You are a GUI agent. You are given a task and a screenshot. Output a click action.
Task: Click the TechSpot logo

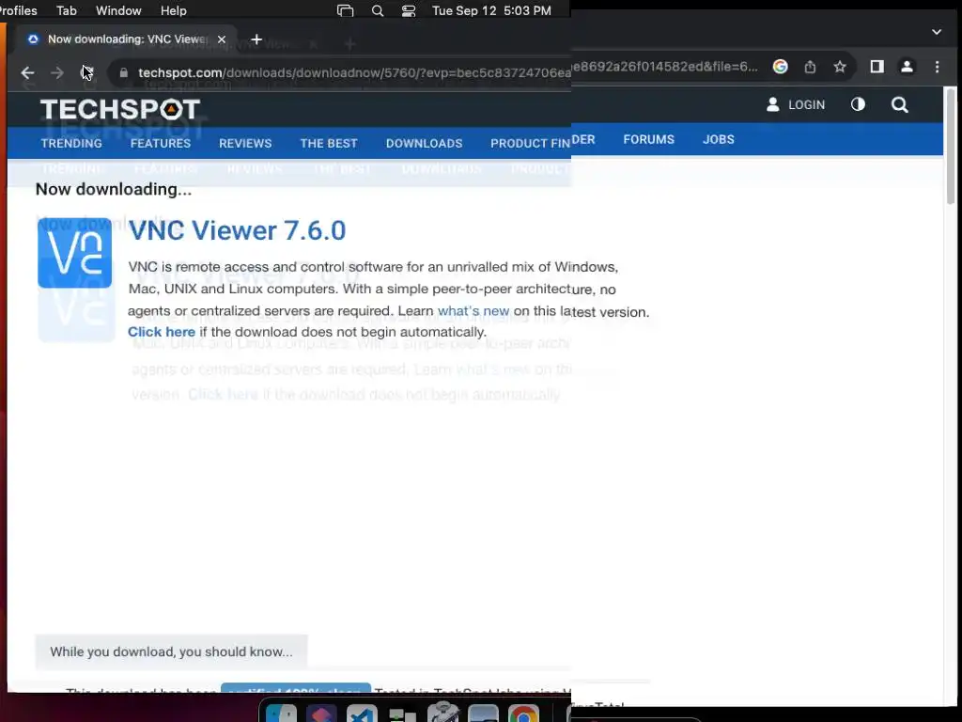pyautogui.click(x=120, y=109)
